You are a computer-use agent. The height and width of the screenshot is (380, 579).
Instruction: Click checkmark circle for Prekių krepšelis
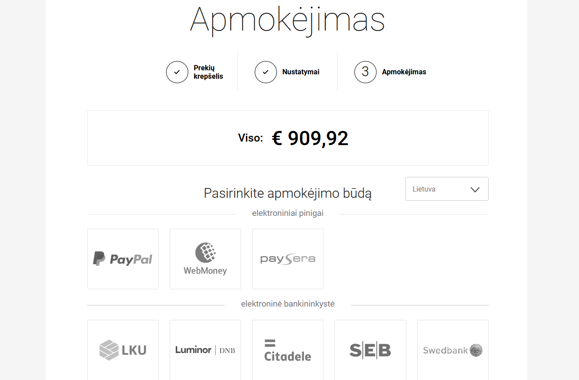point(177,72)
